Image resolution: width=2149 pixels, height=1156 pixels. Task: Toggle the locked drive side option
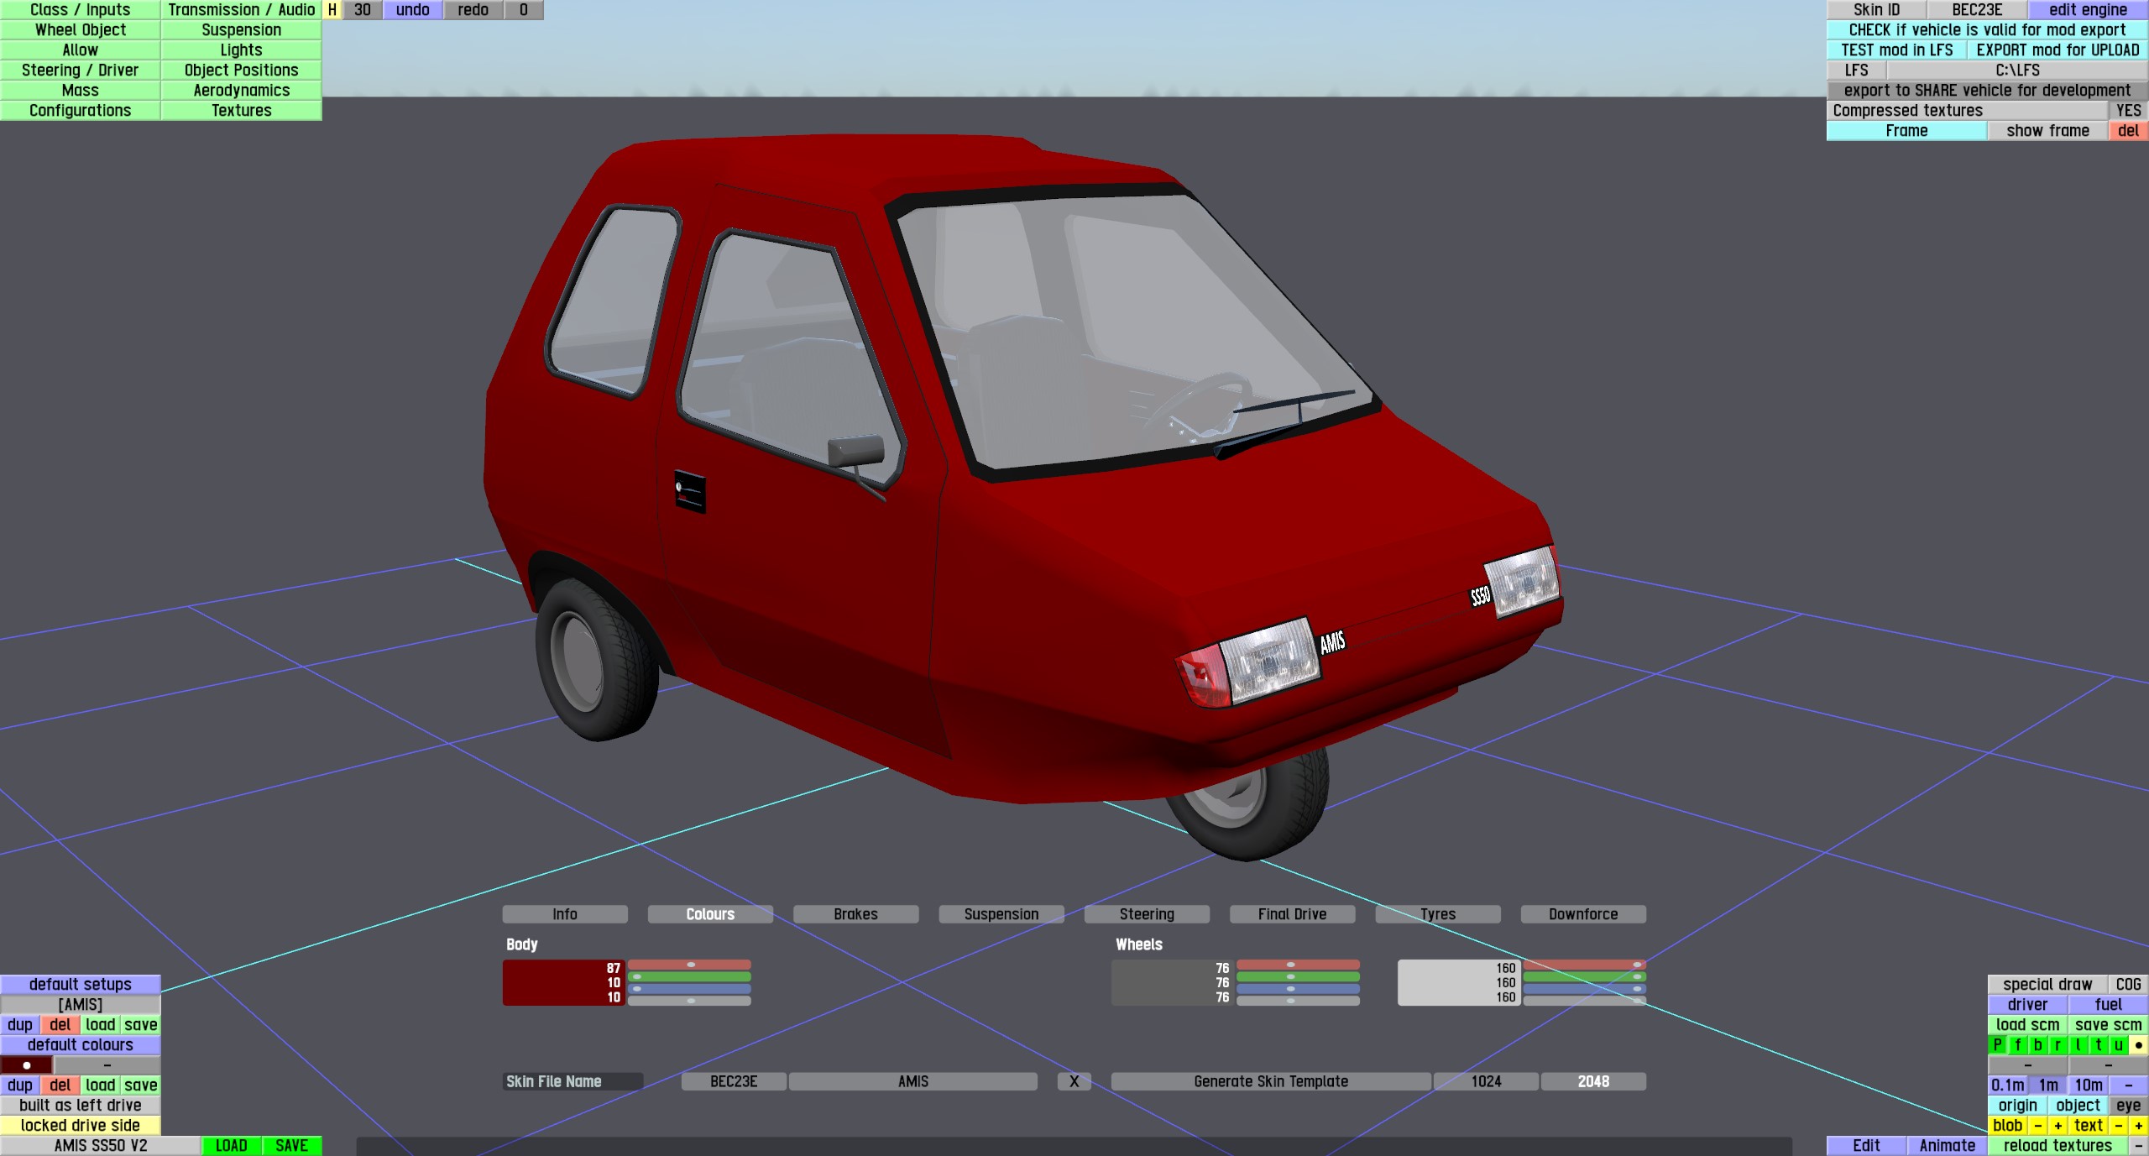80,1126
